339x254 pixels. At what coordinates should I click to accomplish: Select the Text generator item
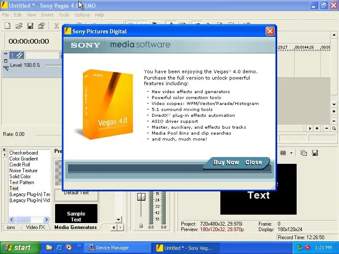(x=14, y=188)
